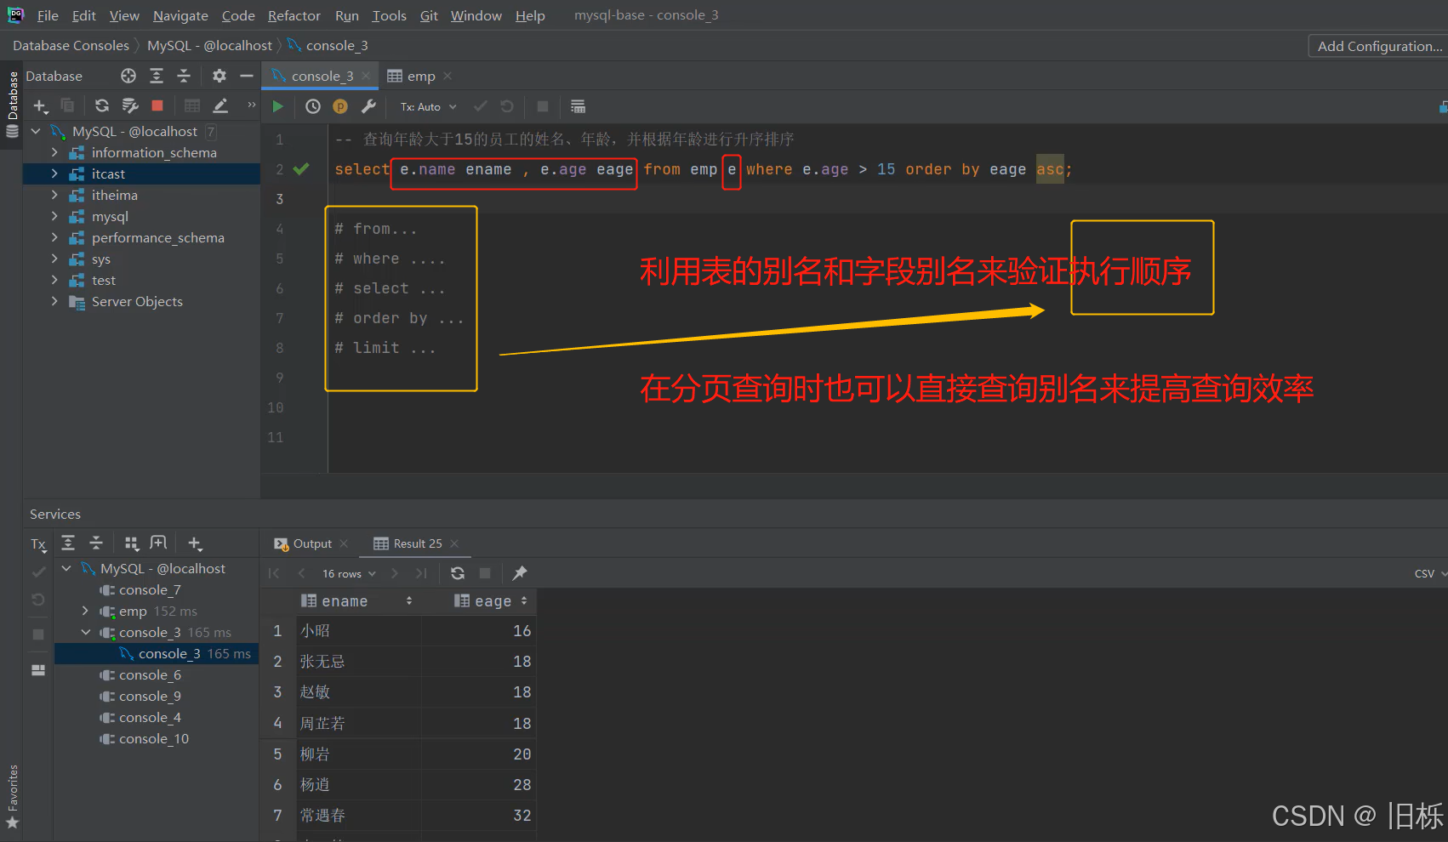Open the Navigate menu

(180, 15)
